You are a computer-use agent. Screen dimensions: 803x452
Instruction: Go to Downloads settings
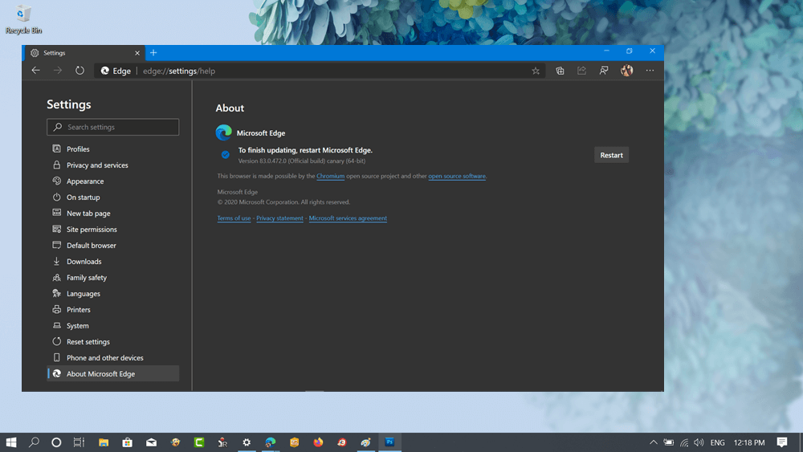[112, 261]
